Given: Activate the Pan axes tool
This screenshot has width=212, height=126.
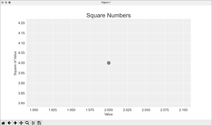Looking at the screenshot, I should (x=21, y=123).
